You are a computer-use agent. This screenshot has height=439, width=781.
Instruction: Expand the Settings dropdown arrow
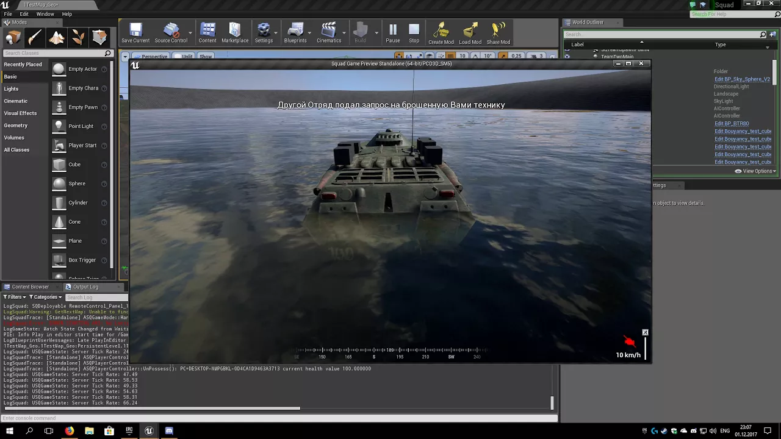(276, 33)
